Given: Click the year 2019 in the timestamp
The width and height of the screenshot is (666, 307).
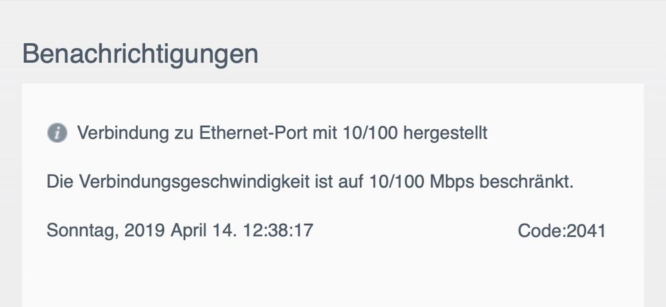Looking at the screenshot, I should pyautogui.click(x=145, y=230).
